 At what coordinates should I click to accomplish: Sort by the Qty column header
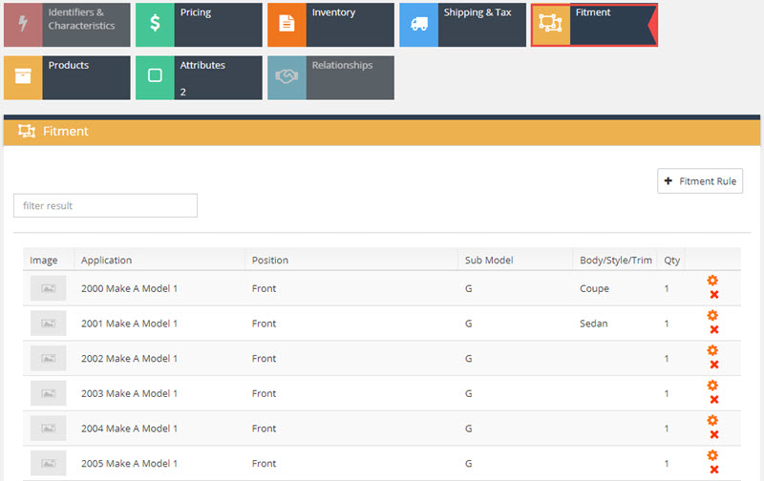(x=672, y=260)
